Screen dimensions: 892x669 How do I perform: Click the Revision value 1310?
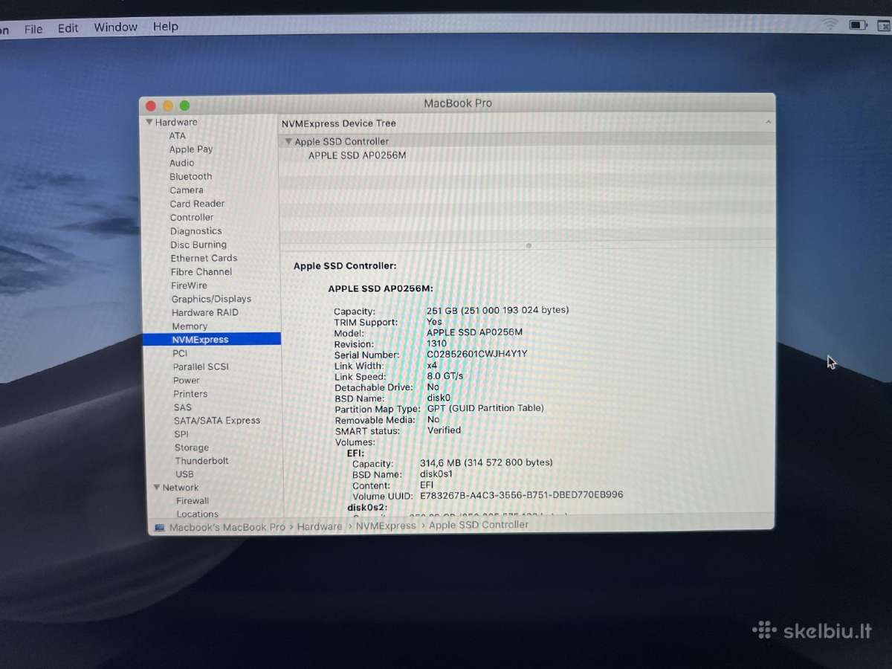pos(436,343)
